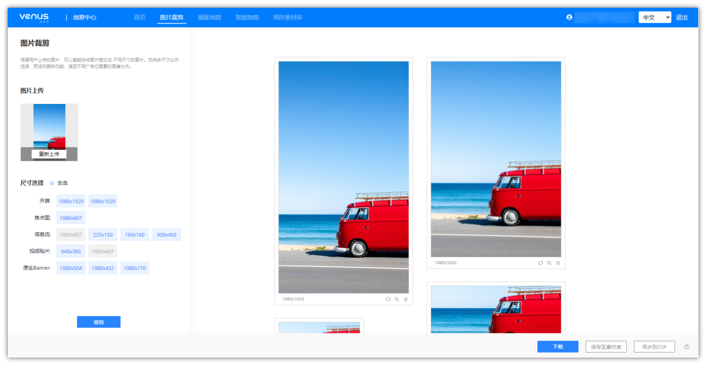
Task: Zoom into the 1080x1620 image preview
Action: tap(549, 263)
